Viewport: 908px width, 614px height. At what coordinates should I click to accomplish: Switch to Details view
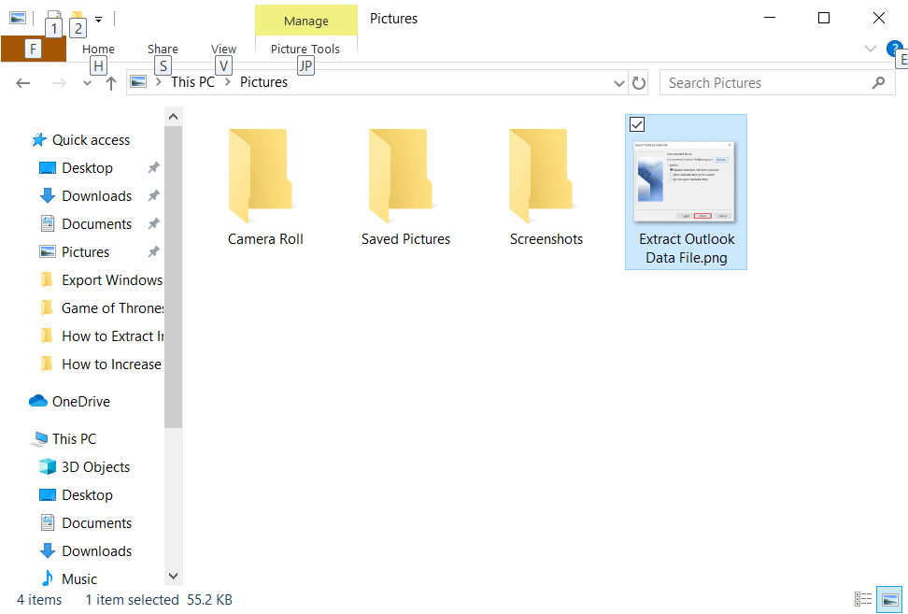pyautogui.click(x=863, y=600)
